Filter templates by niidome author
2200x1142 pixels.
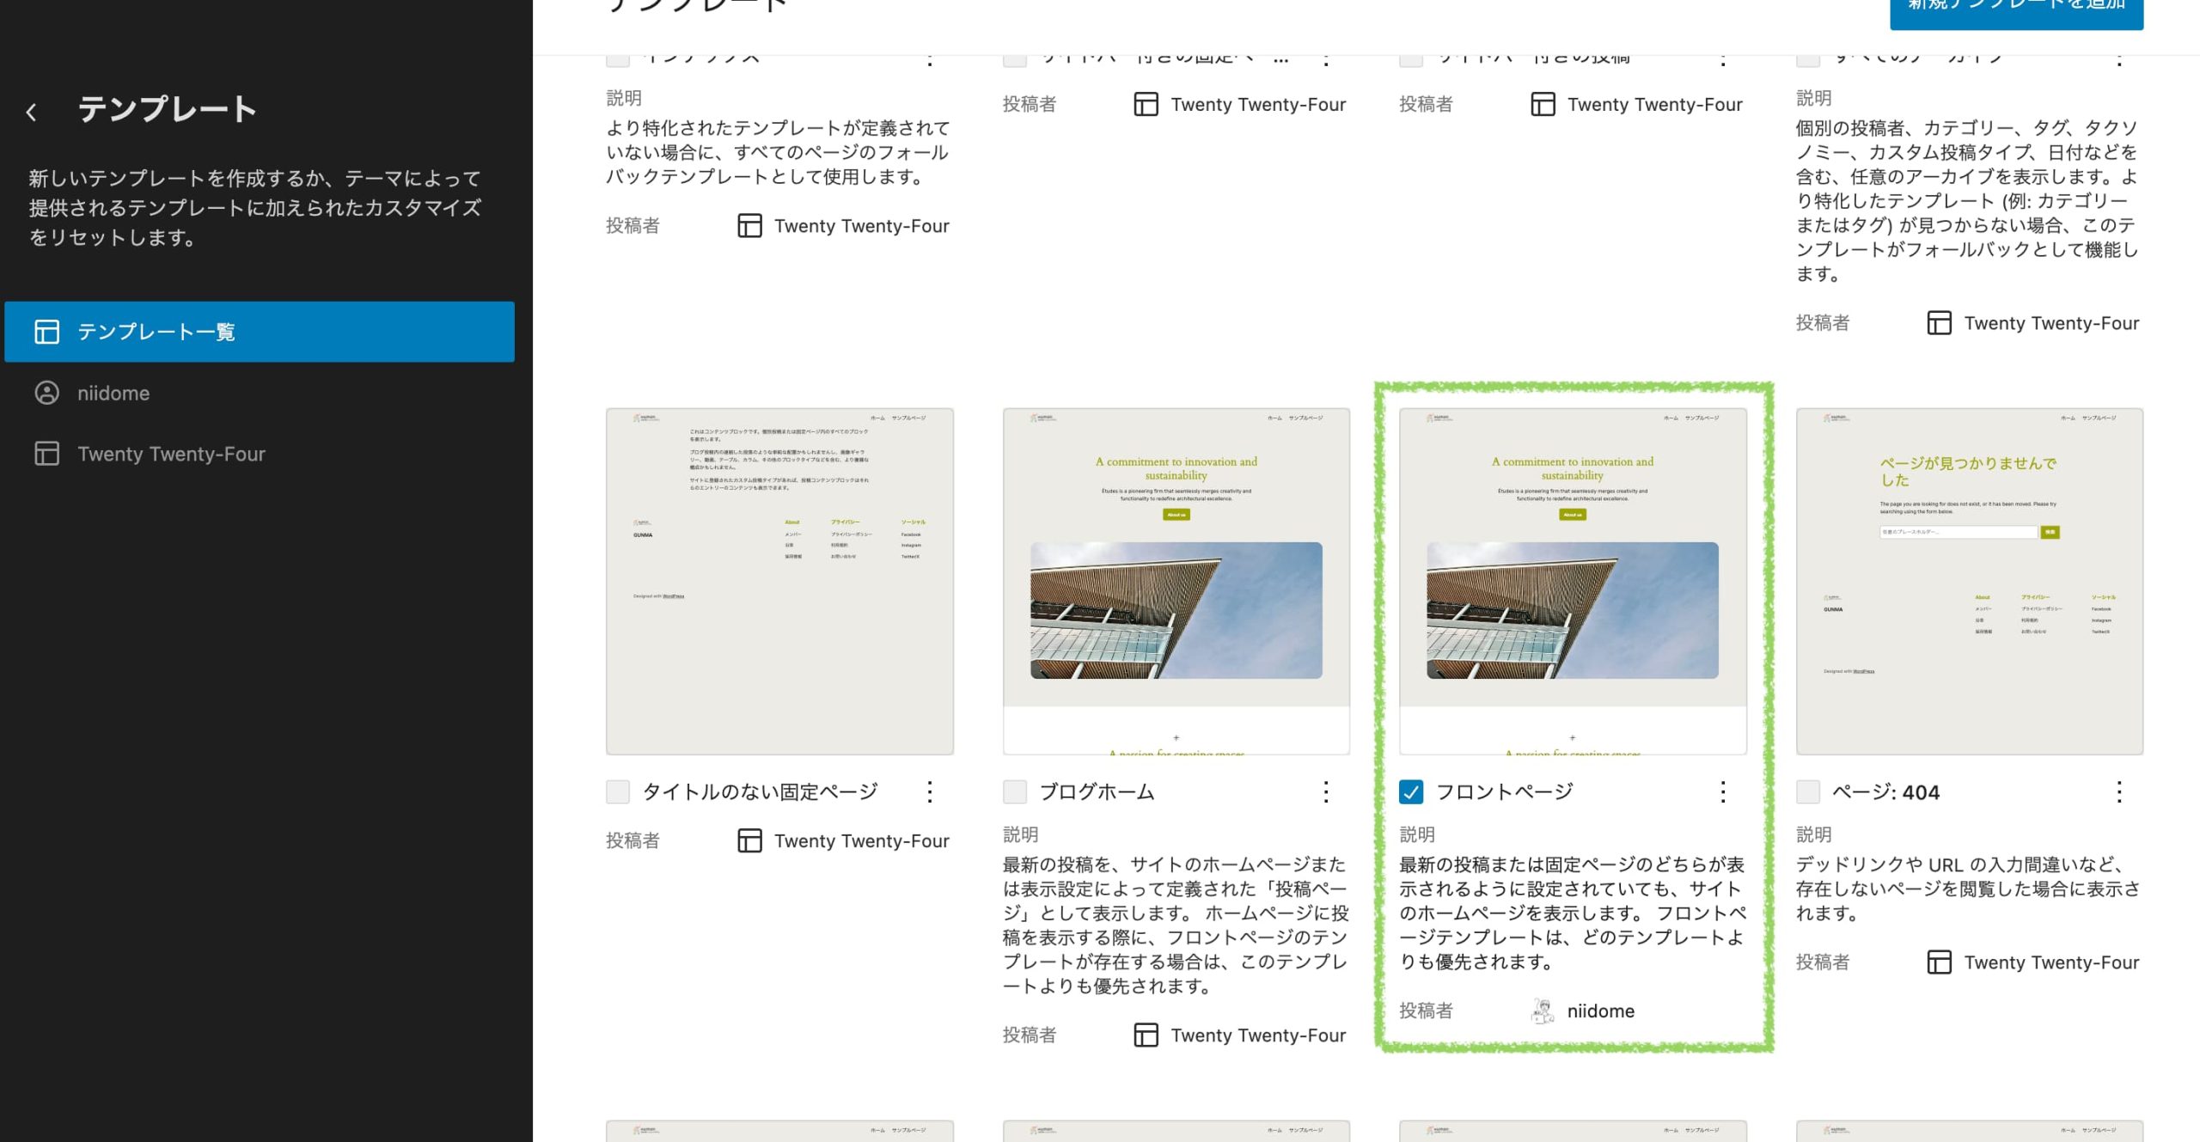point(113,393)
